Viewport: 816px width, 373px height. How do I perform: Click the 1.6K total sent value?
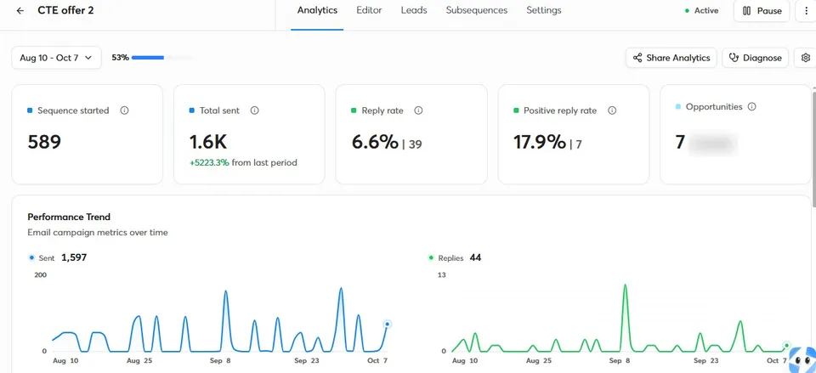(208, 142)
